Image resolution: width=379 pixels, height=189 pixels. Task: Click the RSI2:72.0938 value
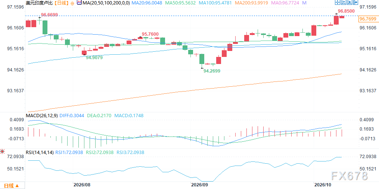[100, 152]
